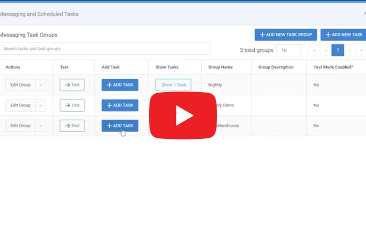Click Edit Group in the third row
This screenshot has height=231, width=366.
pyautogui.click(x=21, y=126)
